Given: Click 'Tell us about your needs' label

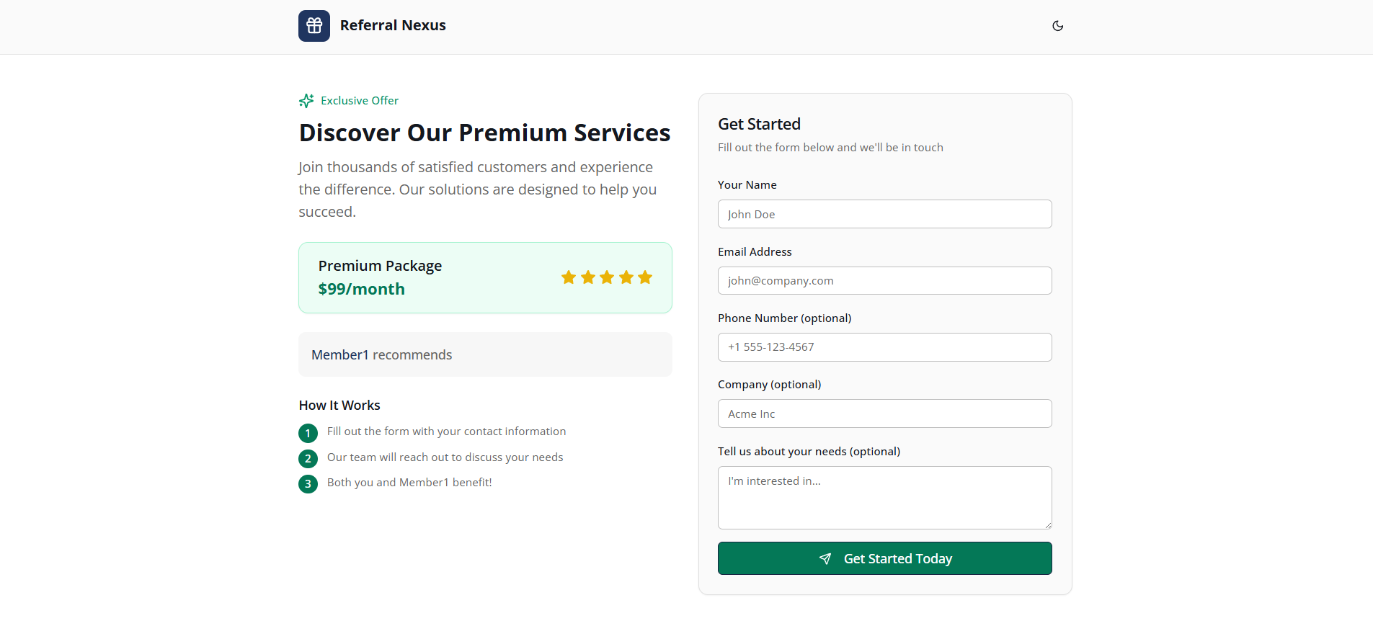Looking at the screenshot, I should click(809, 452).
